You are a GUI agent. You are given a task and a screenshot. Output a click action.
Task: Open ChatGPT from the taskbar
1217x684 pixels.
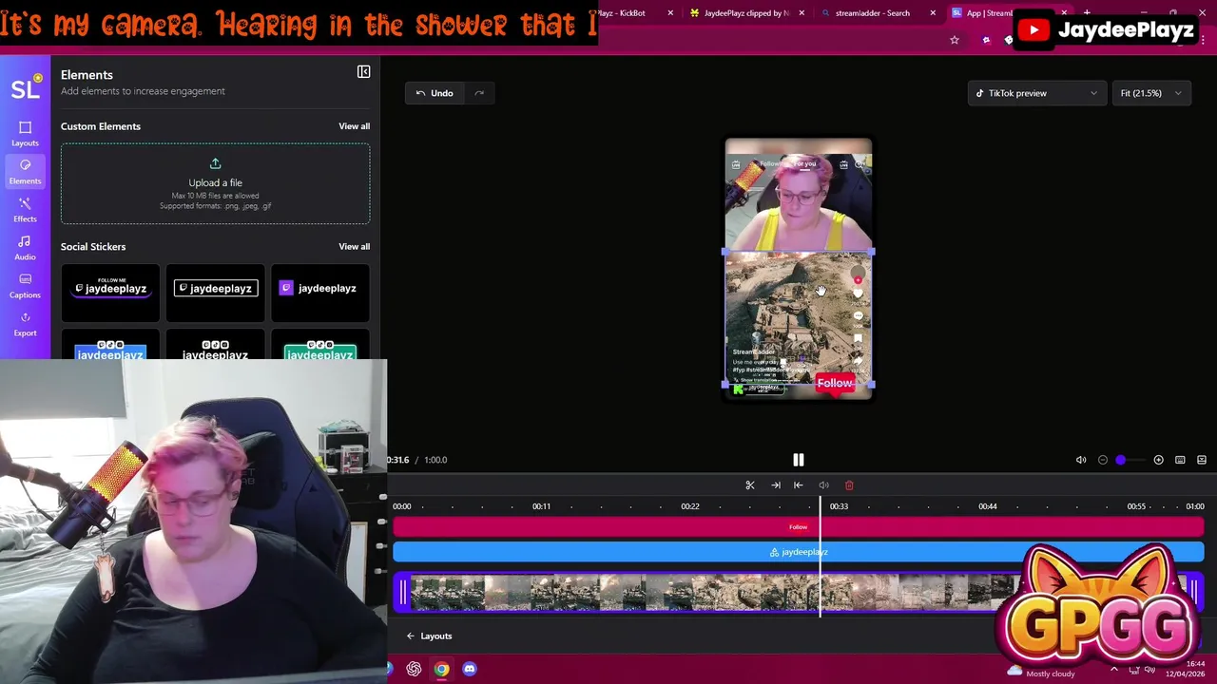[x=414, y=669]
